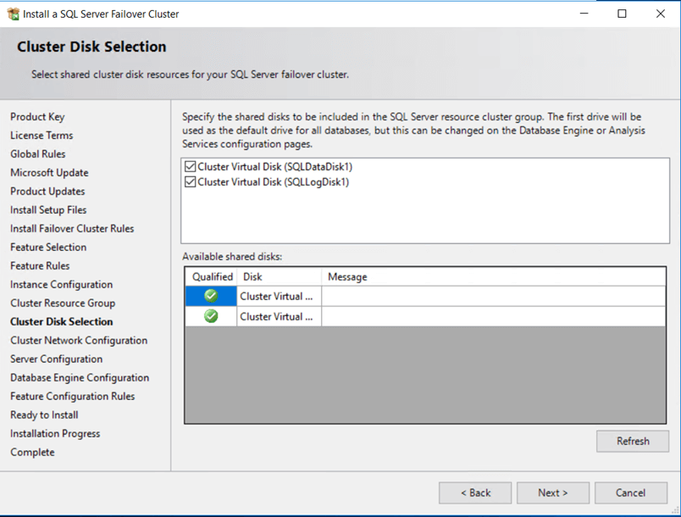The width and height of the screenshot is (681, 517).
Task: Select the second Cluster Virtual disk row
Action: (278, 316)
